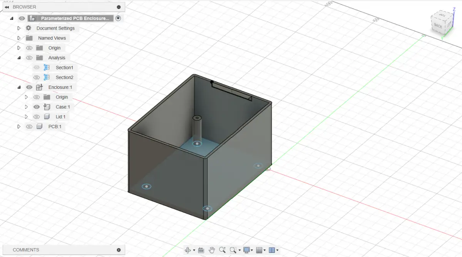
Task: Click the Section2 section analysis icon
Action: (x=47, y=77)
